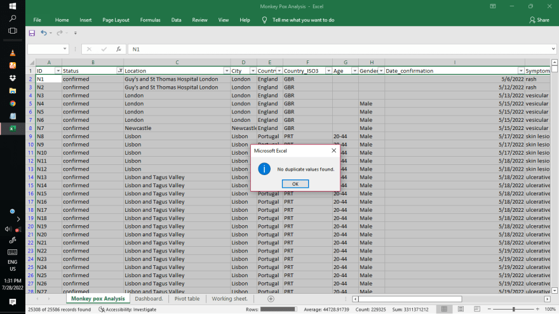Open the Age column filter dropdown
Image resolution: width=559 pixels, height=314 pixels.
click(354, 71)
